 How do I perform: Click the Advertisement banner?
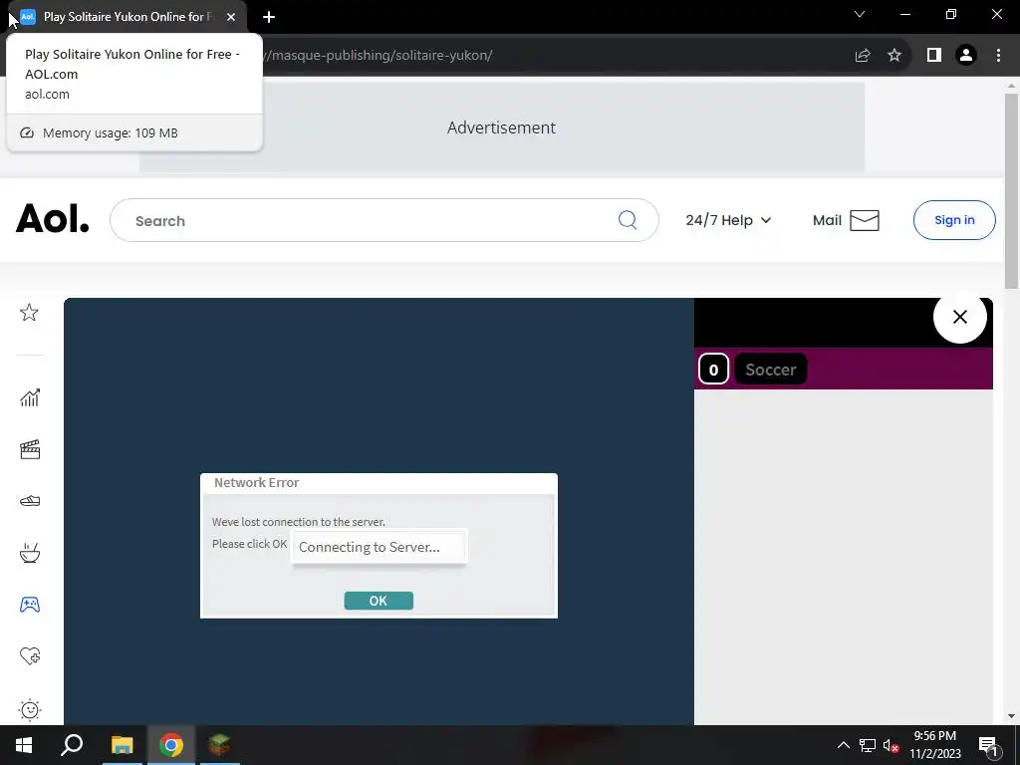tap(502, 127)
